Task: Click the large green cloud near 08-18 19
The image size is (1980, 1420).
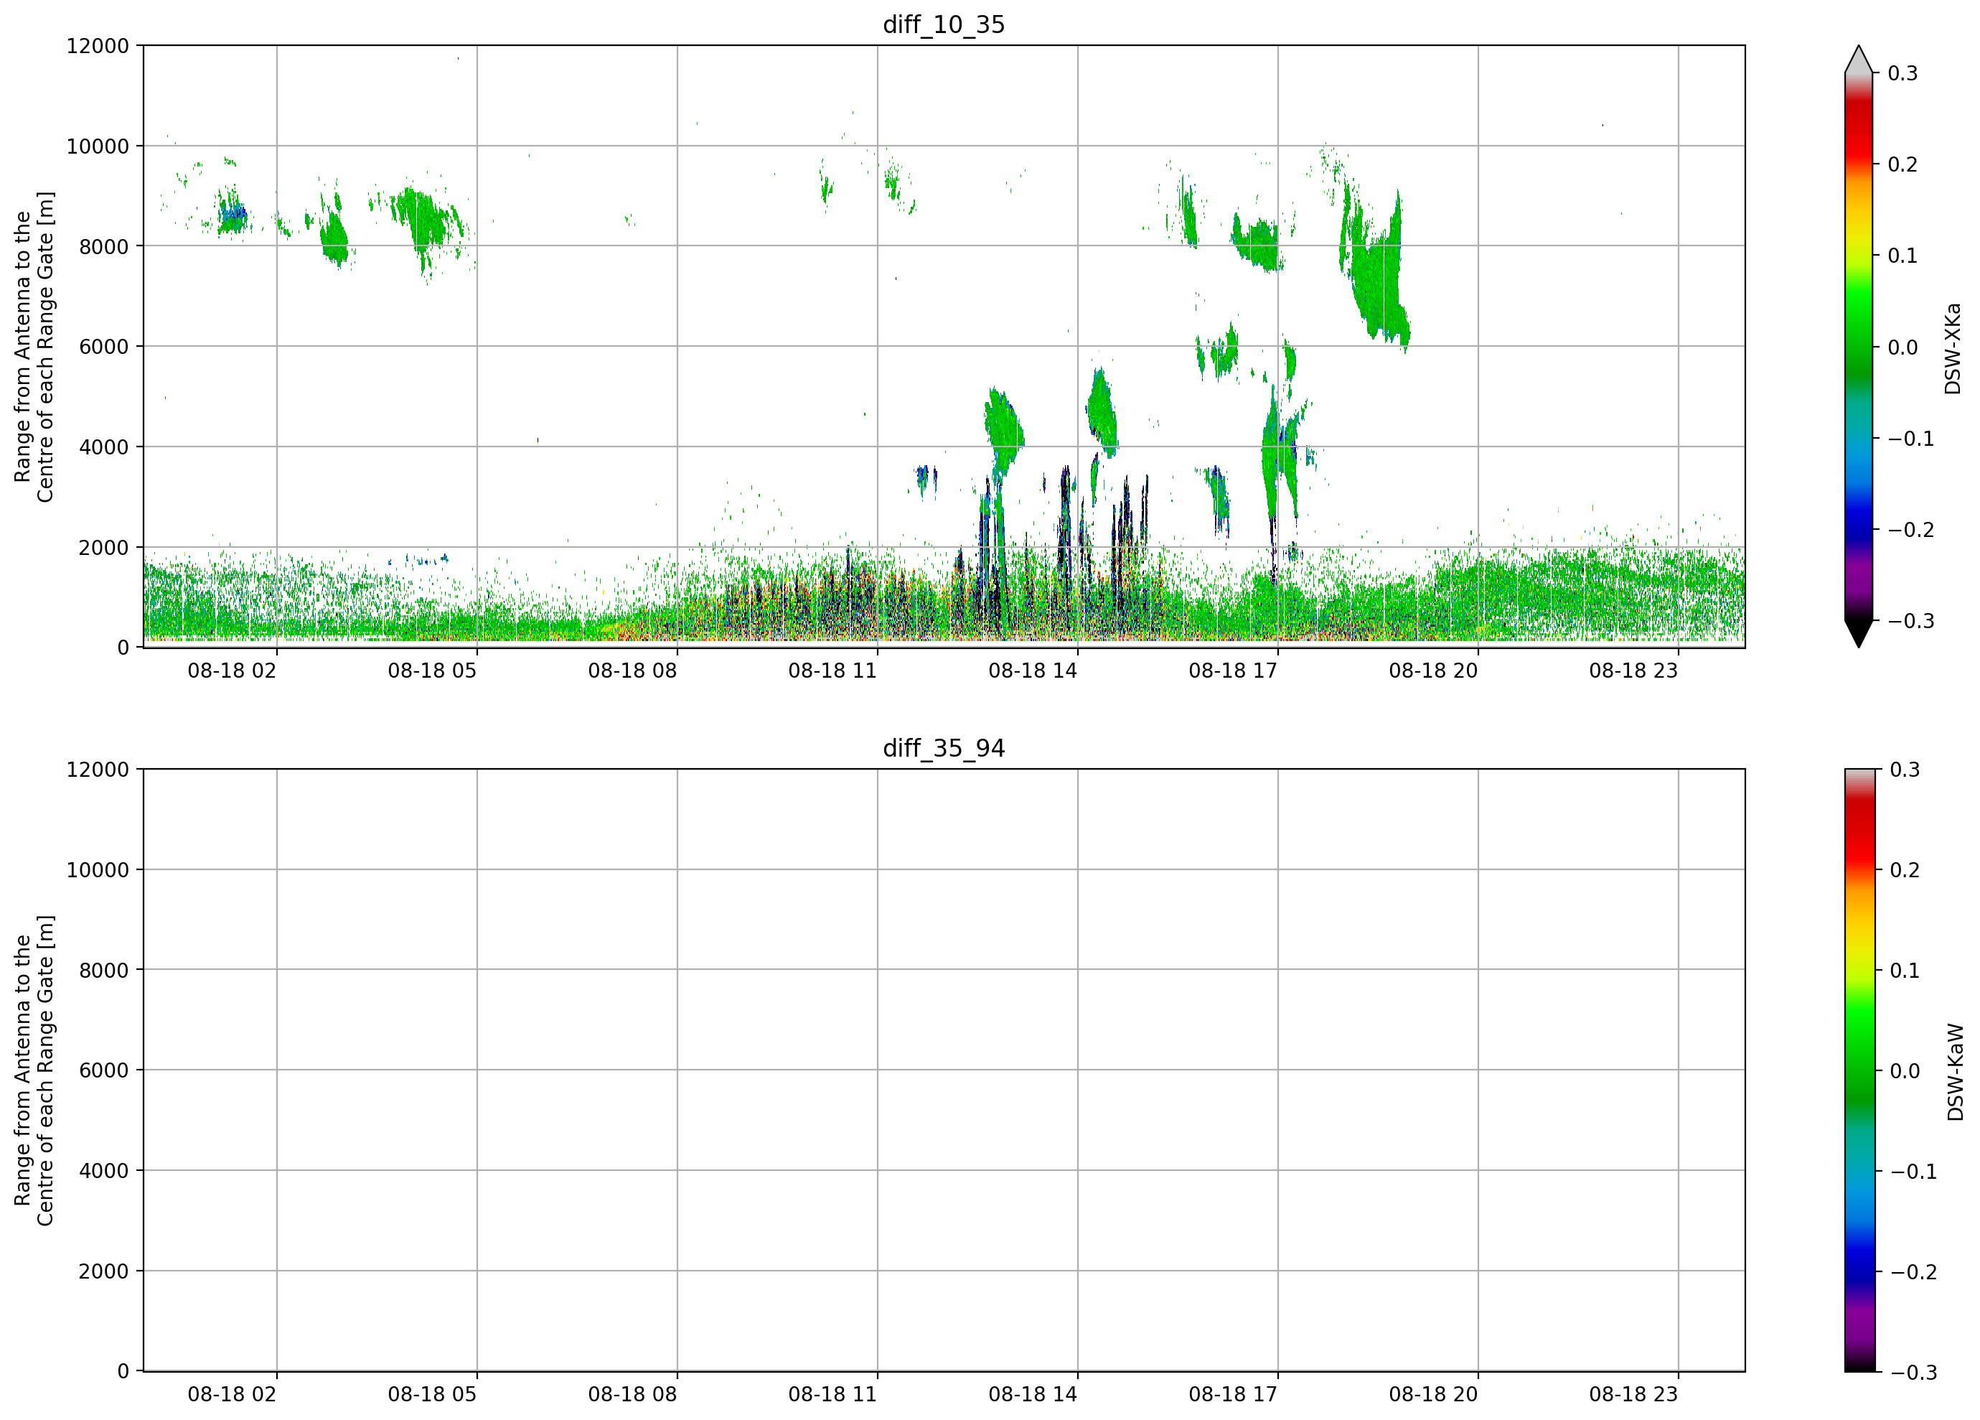Action: tap(1375, 266)
